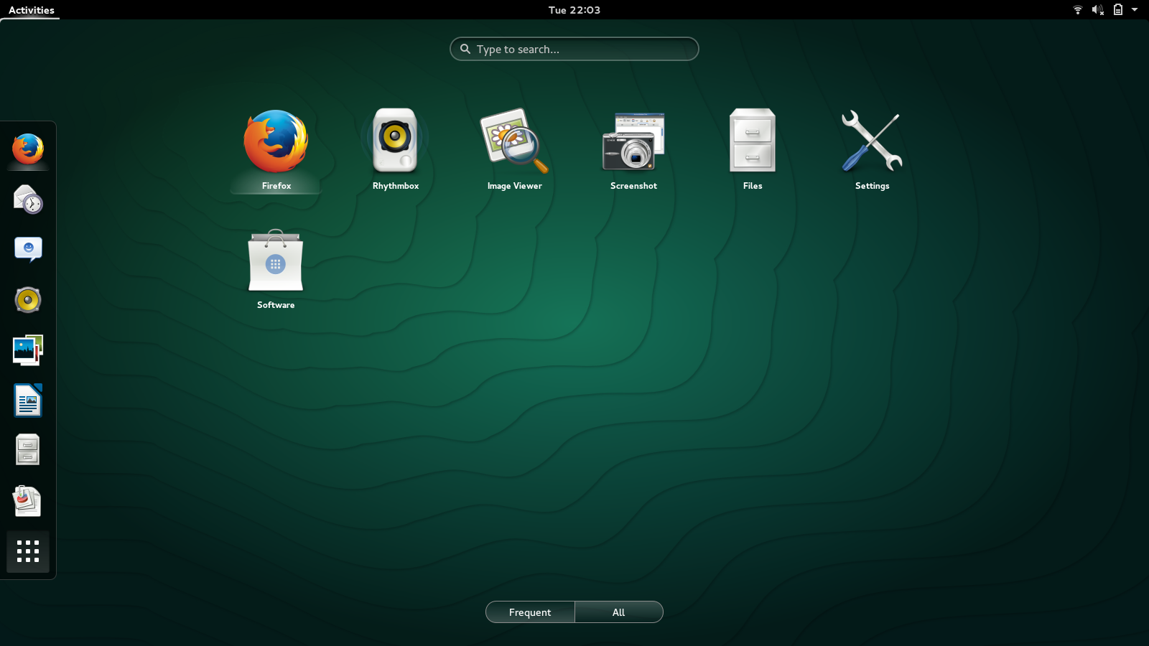The image size is (1149, 646).
Task: Click the Screenshot label text
Action: (x=633, y=186)
